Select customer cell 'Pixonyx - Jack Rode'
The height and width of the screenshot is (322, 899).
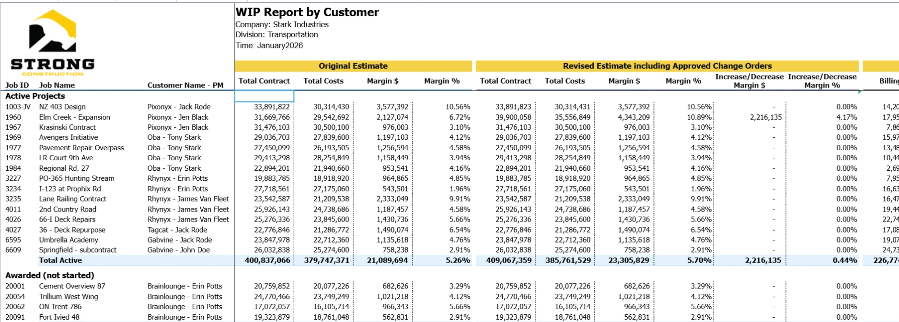click(x=179, y=107)
